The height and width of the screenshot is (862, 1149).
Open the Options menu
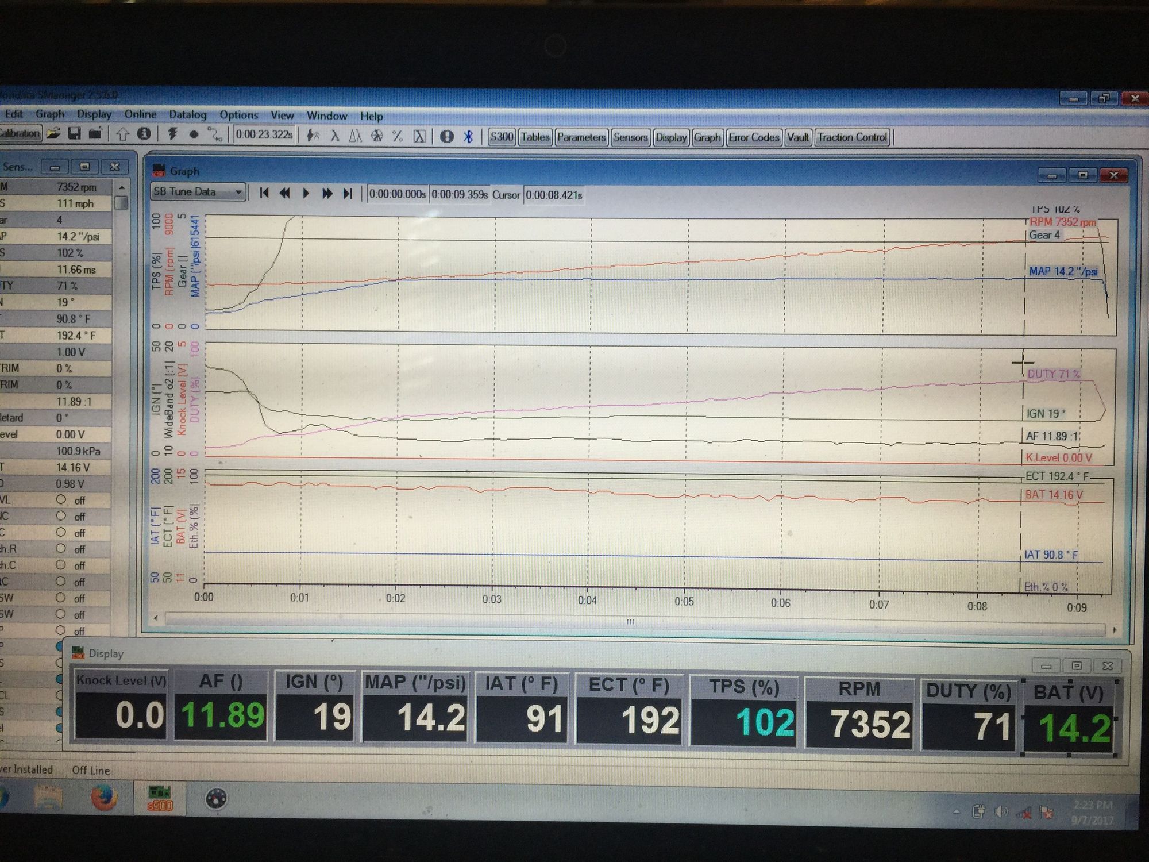pyautogui.click(x=238, y=115)
